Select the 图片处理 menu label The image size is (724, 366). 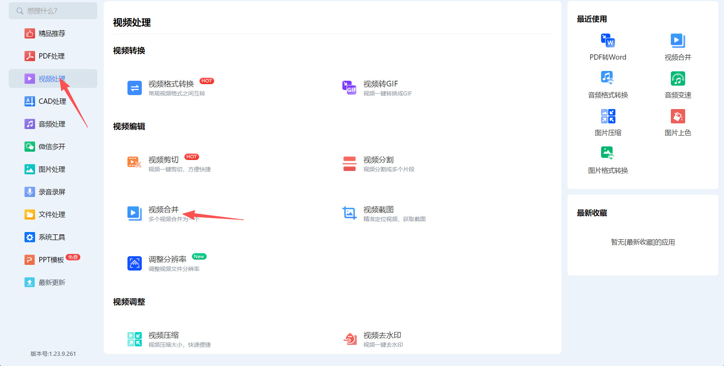(52, 169)
